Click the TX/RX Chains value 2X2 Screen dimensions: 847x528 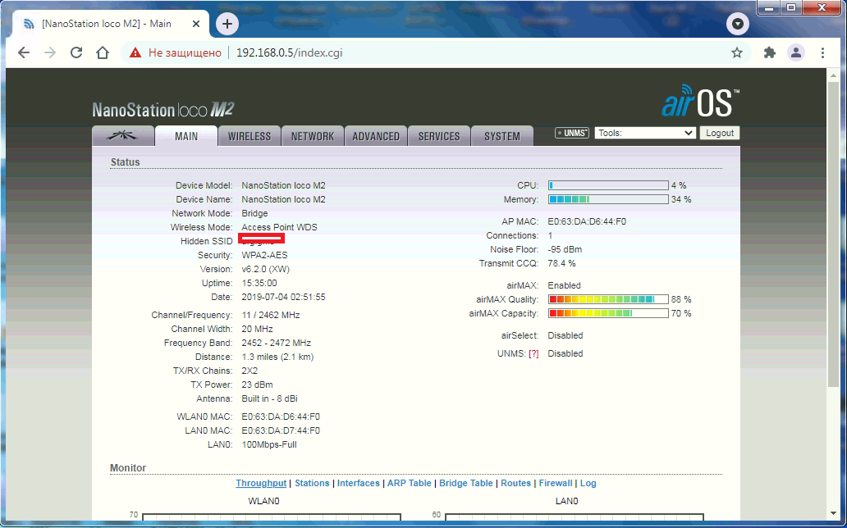250,371
